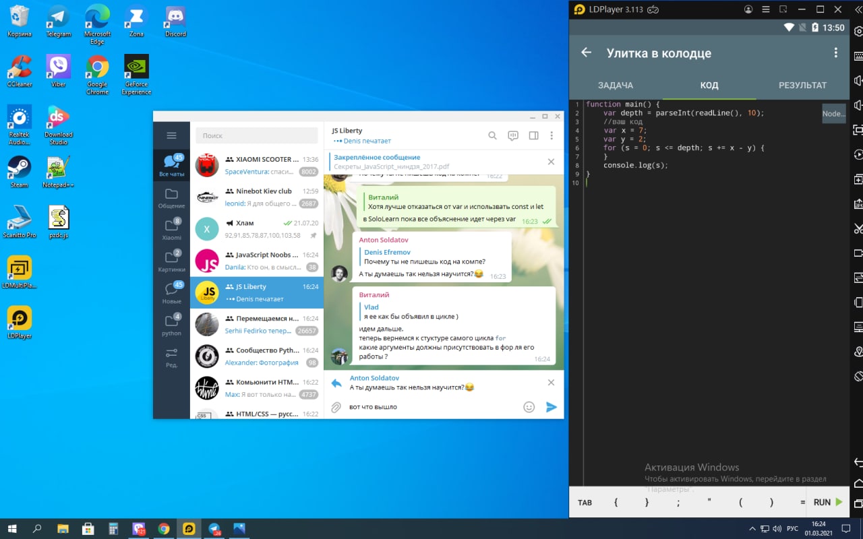Screen dimensions: 863x539
Task: Open Google Chrome from the taskbar
Action: click(163, 529)
